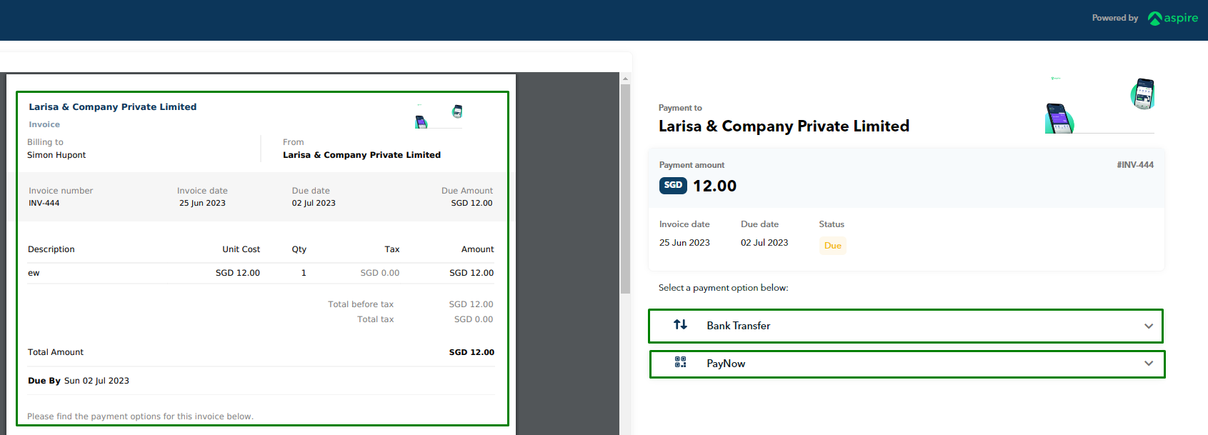The image size is (1208, 435).
Task: Click the SGD currency badge
Action: (x=673, y=185)
